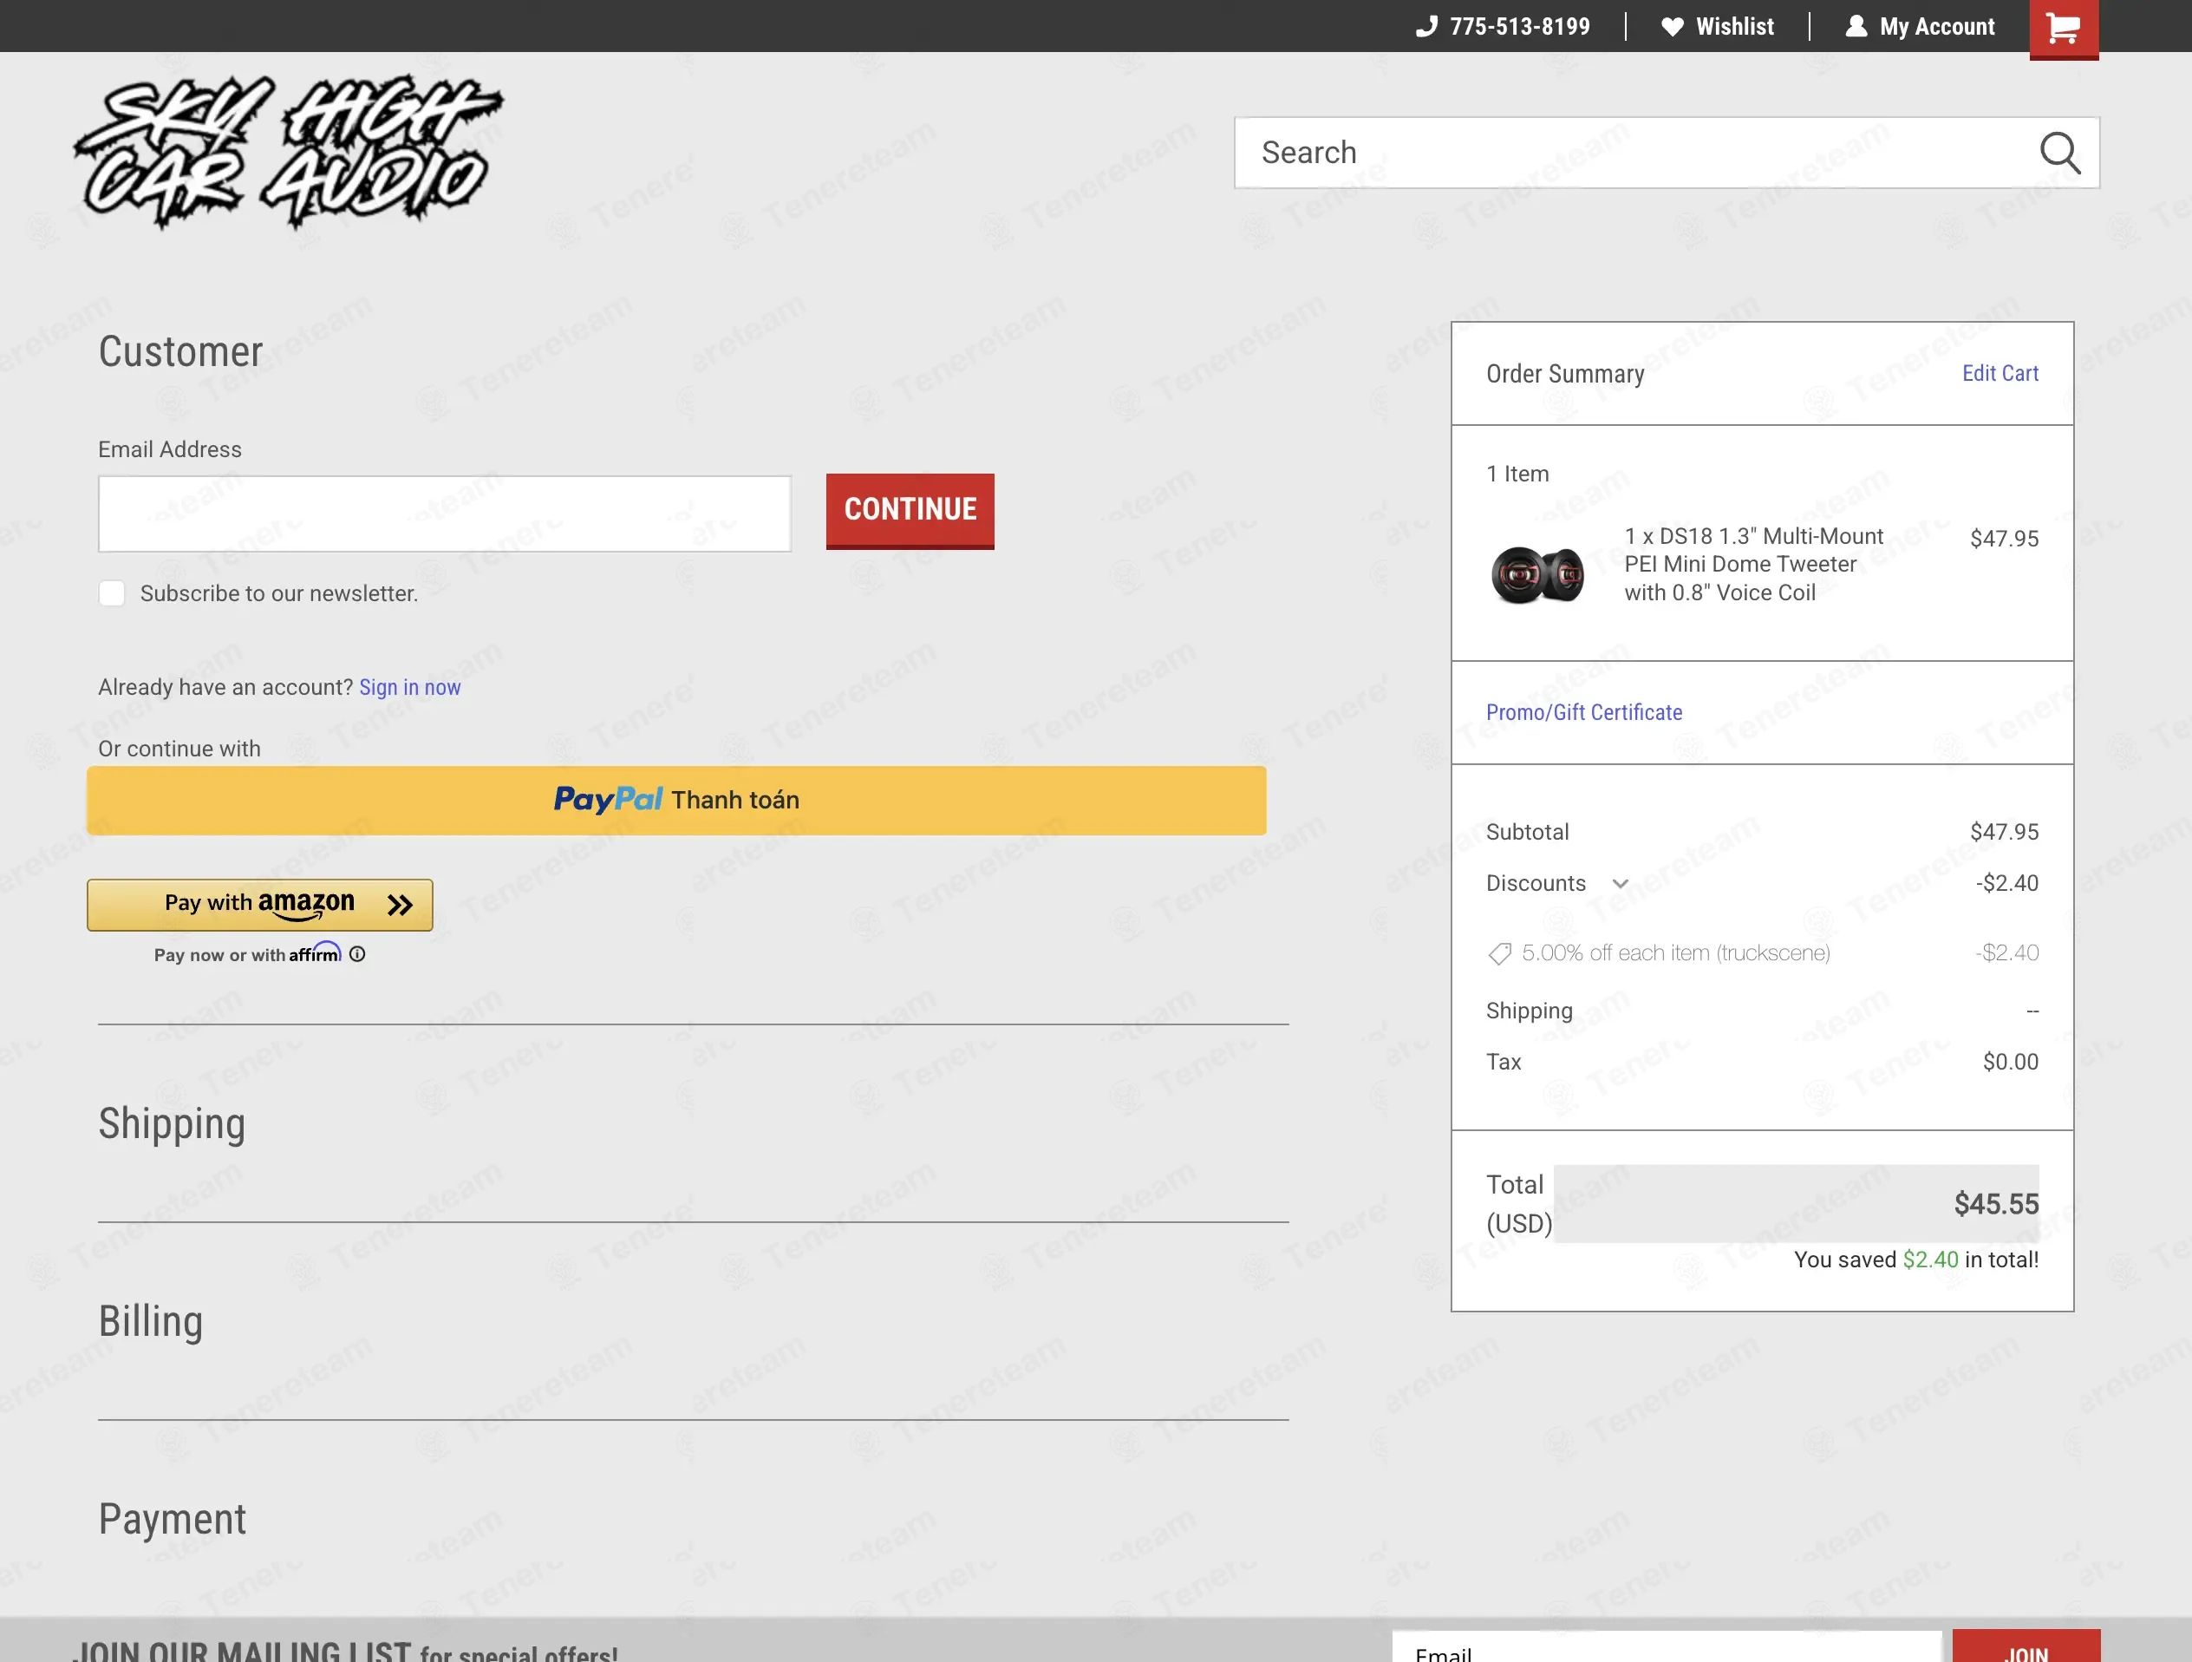Enable Subscribe to our newsletter checkbox
The height and width of the screenshot is (1662, 2192).
click(112, 593)
